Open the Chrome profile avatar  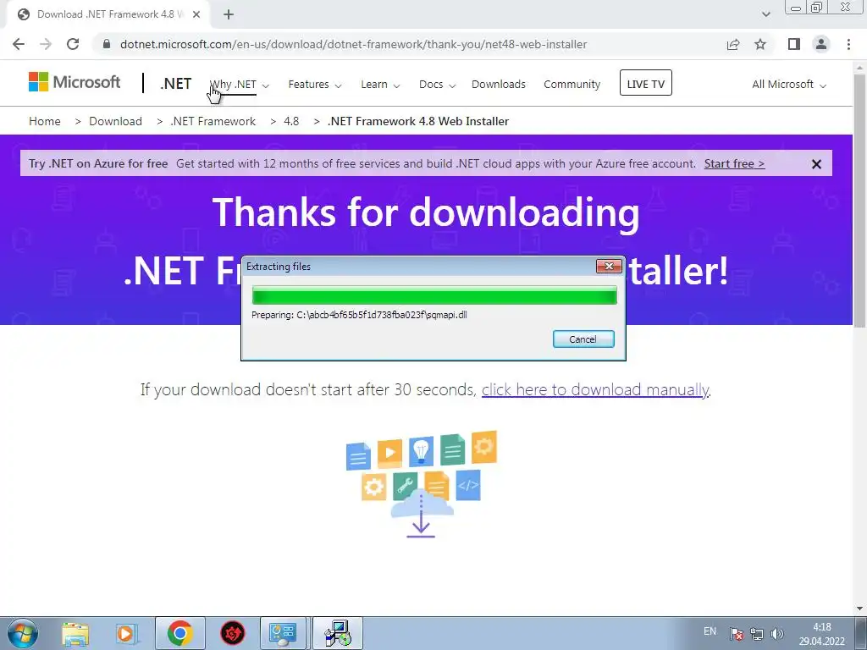click(x=821, y=44)
